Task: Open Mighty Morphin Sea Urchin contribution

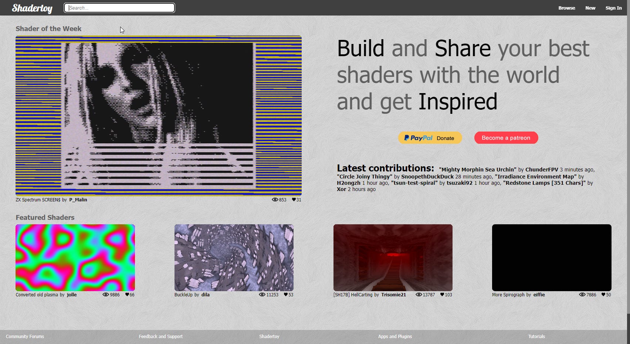Action: click(478, 170)
